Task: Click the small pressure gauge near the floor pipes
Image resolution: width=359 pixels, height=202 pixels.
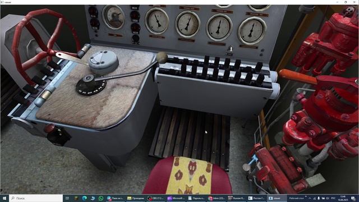Action: (246, 167)
